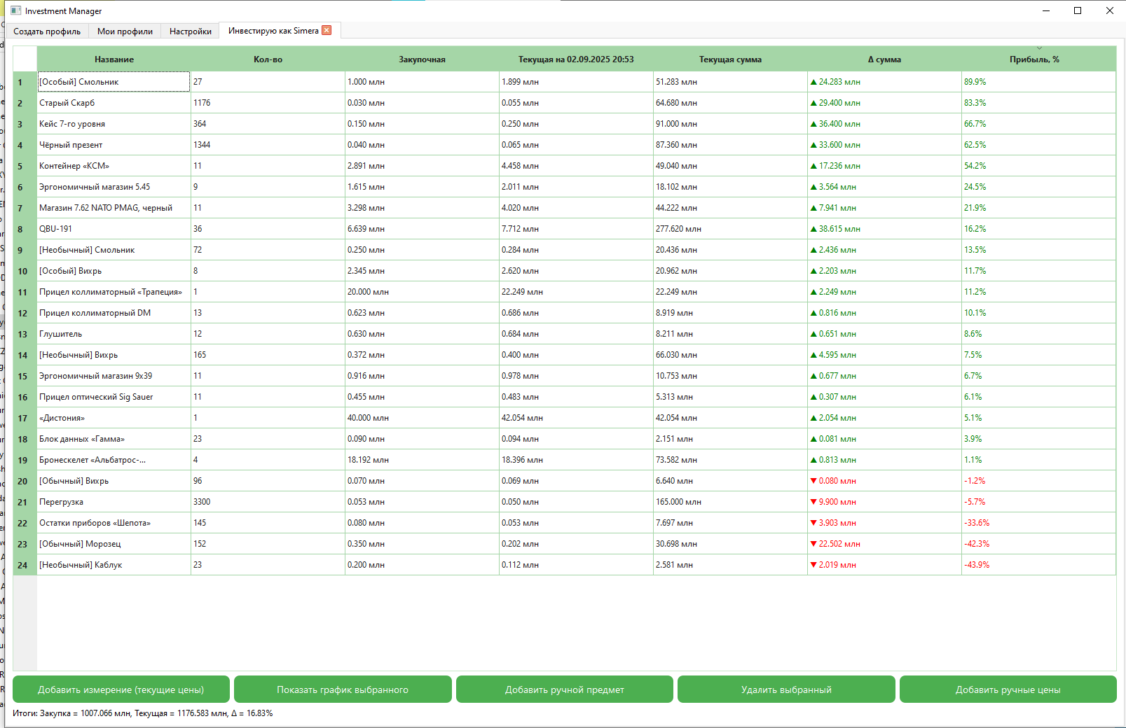Select the [Особый] Смольник name cell
The height and width of the screenshot is (728, 1126).
point(114,82)
